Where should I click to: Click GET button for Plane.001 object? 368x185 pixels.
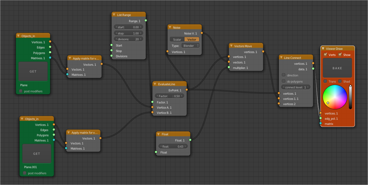[37, 153]
